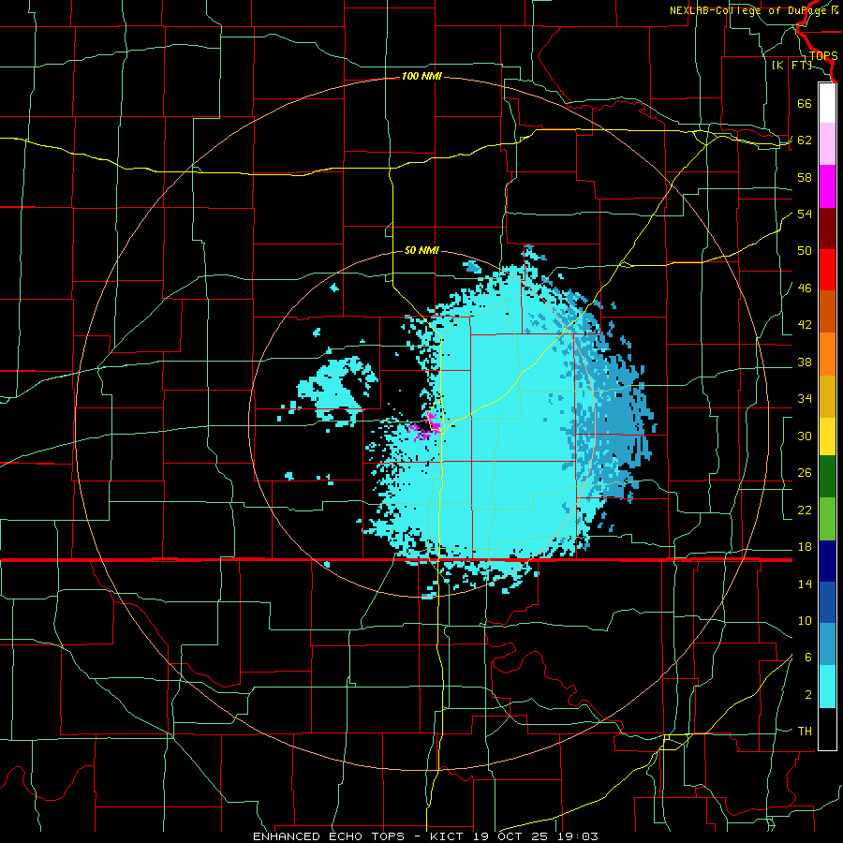Viewport: 843px width, 843px height.
Task: Click the detached ring-shaped cyan echo west of the radar
Action: tap(337, 392)
